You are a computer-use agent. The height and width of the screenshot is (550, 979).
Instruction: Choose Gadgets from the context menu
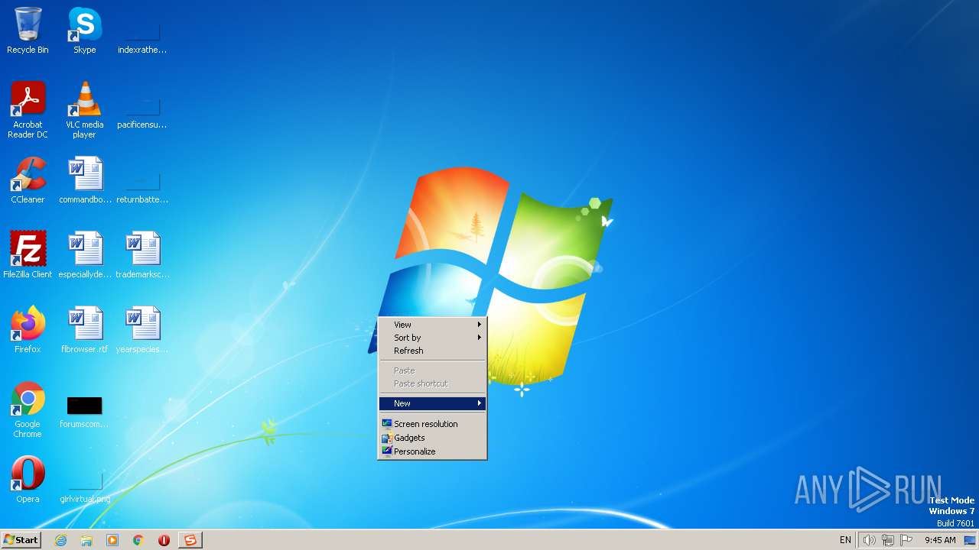(432, 438)
